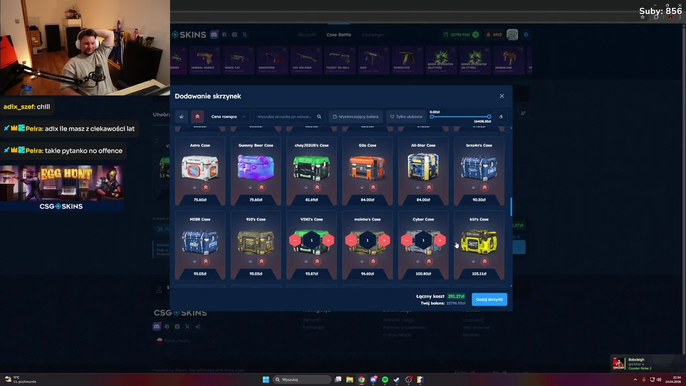
Task: Grab the maximum price slider handle at 16408.35zł
Action: pos(489,116)
